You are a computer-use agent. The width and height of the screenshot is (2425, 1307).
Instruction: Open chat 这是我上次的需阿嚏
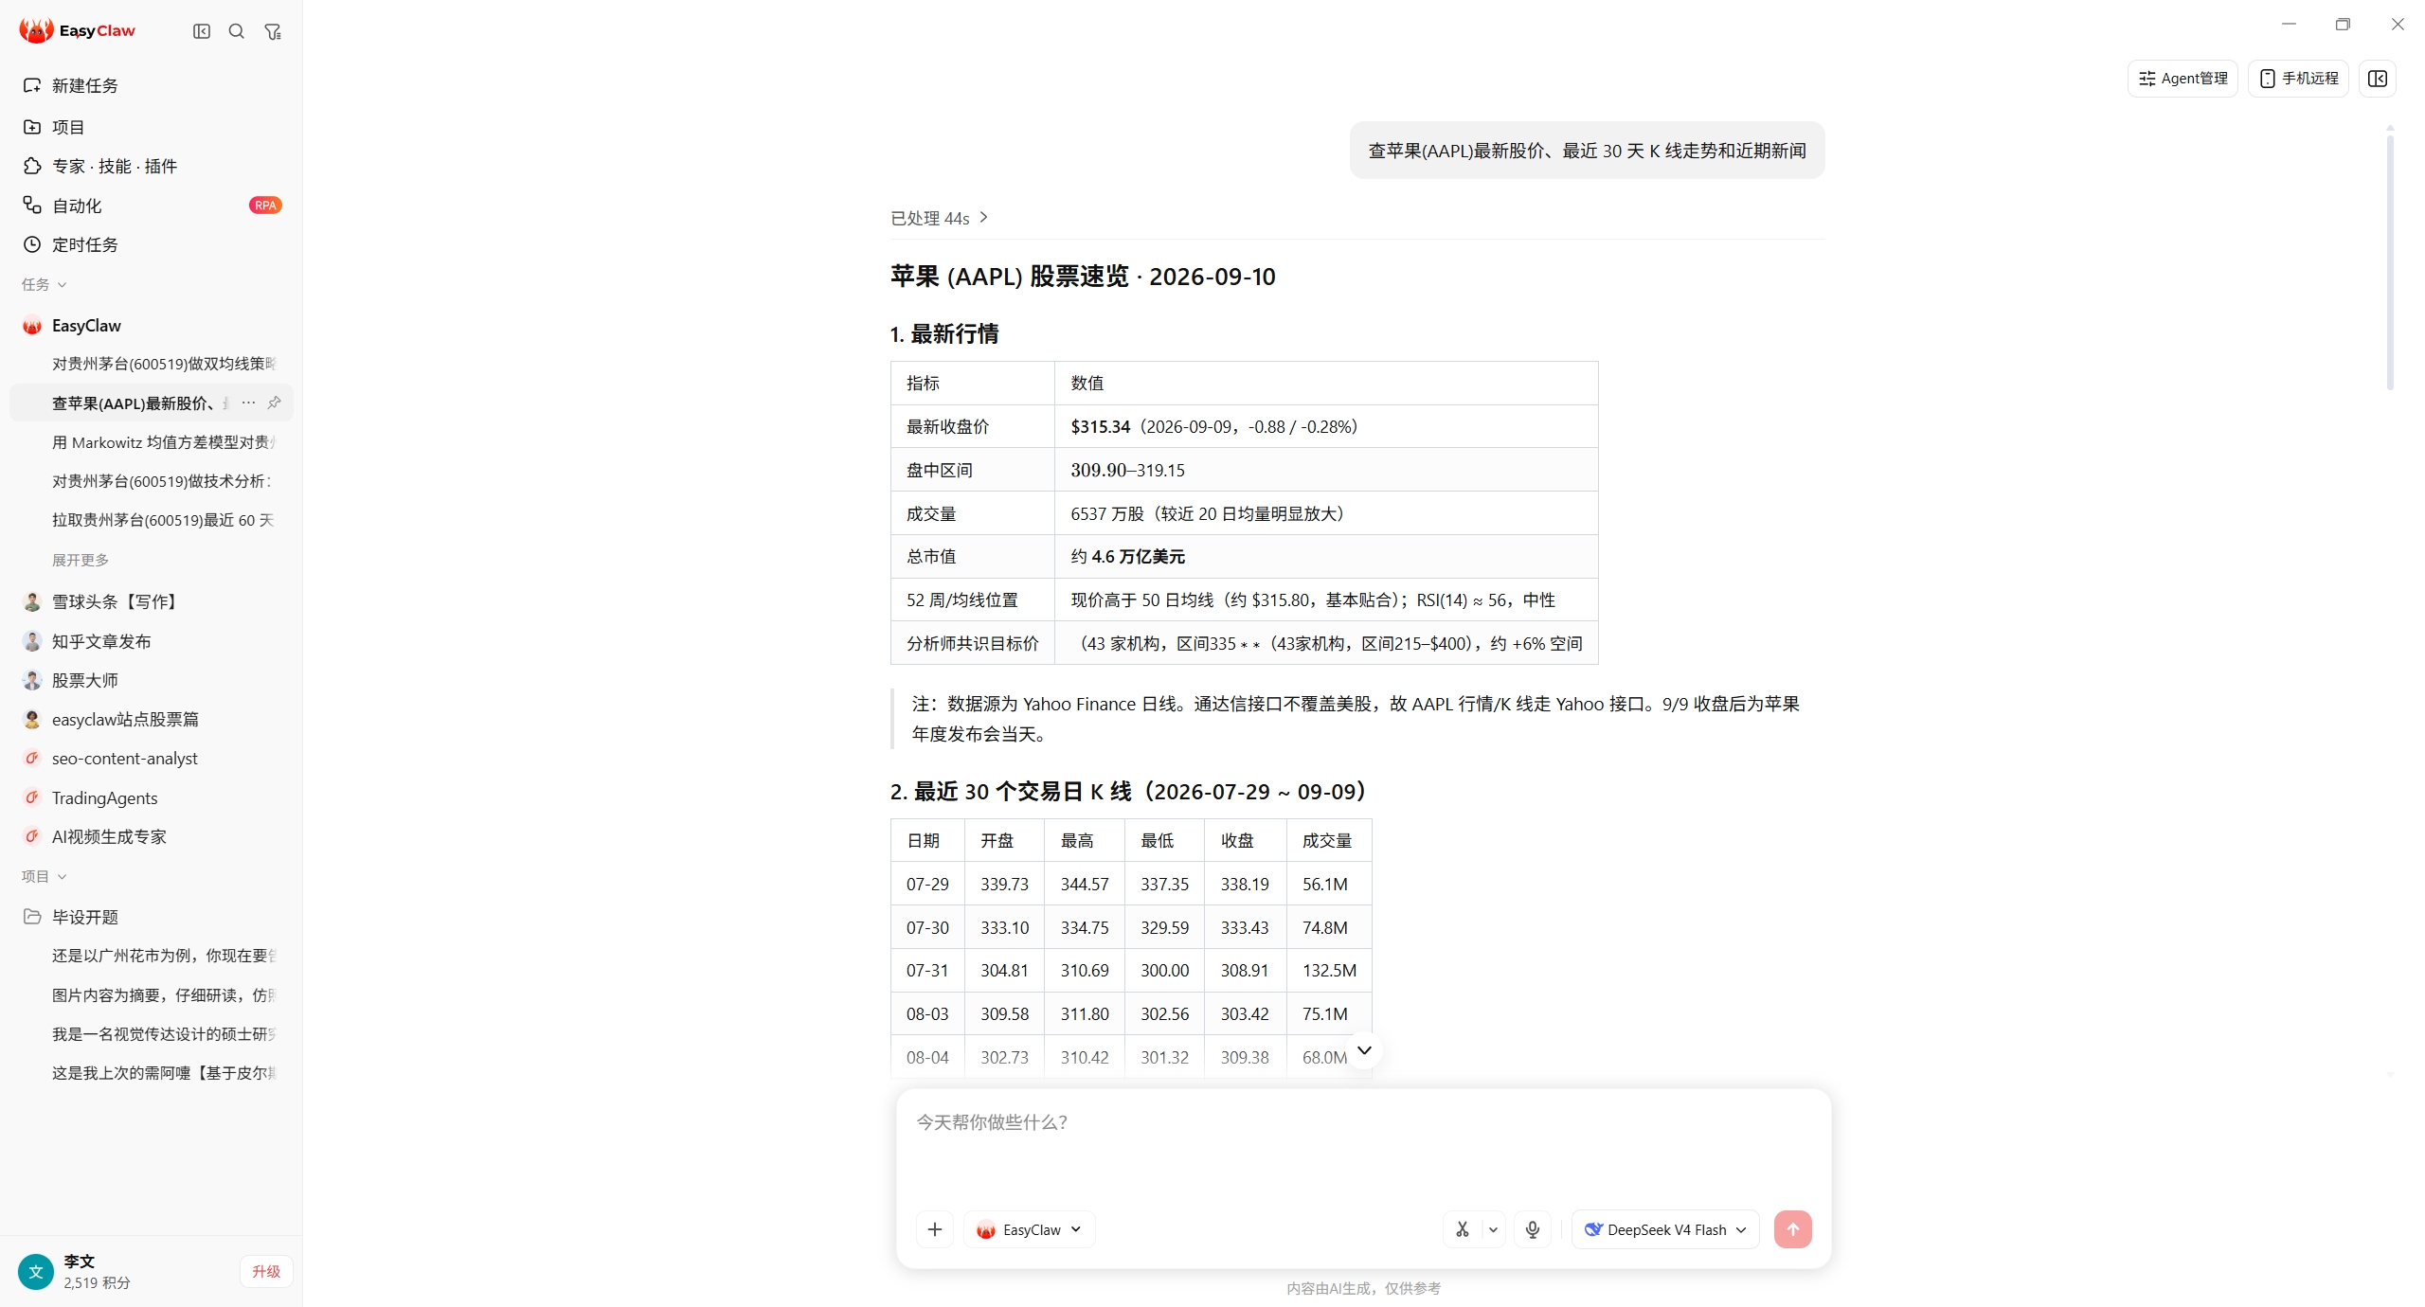(x=163, y=1073)
